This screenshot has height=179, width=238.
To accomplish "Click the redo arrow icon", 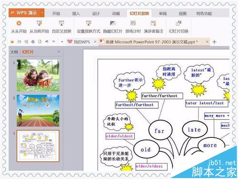I will 54,42.
